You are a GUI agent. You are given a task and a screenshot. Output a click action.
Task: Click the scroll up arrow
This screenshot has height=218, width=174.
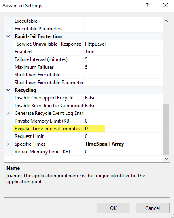click(166, 21)
